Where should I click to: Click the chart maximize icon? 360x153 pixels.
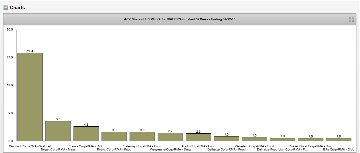click(x=351, y=20)
